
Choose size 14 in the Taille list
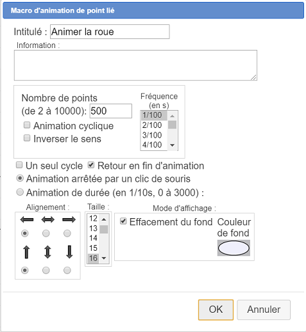(x=93, y=238)
